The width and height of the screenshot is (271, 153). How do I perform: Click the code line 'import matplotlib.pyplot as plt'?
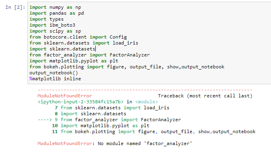pos(74,61)
